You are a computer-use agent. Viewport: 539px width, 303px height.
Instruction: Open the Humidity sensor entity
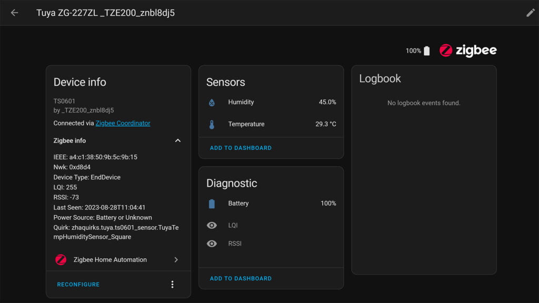(x=271, y=103)
